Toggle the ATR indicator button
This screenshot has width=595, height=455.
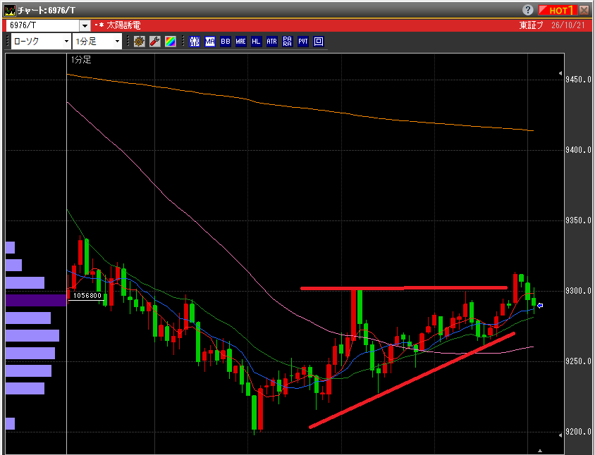click(271, 42)
